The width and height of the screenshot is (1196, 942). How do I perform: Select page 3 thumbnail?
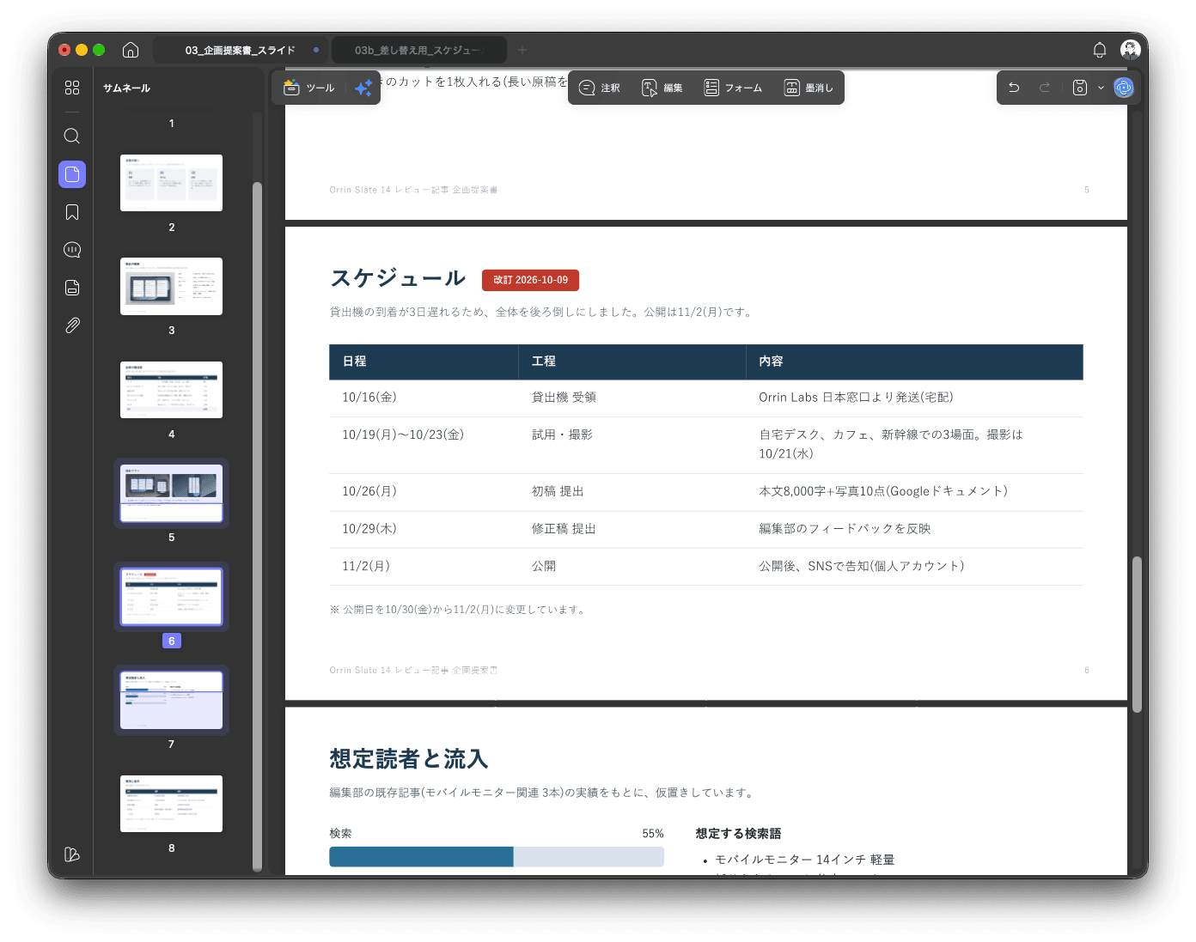tap(171, 286)
